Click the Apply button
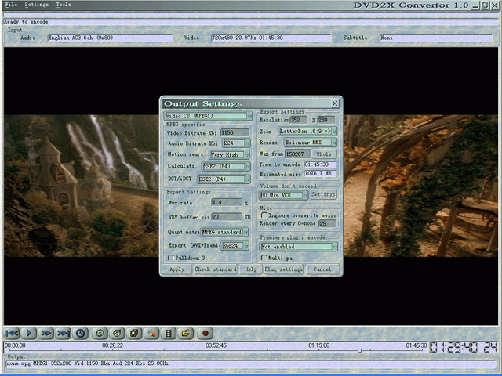Image resolution: width=502 pixels, height=376 pixels. [x=177, y=269]
